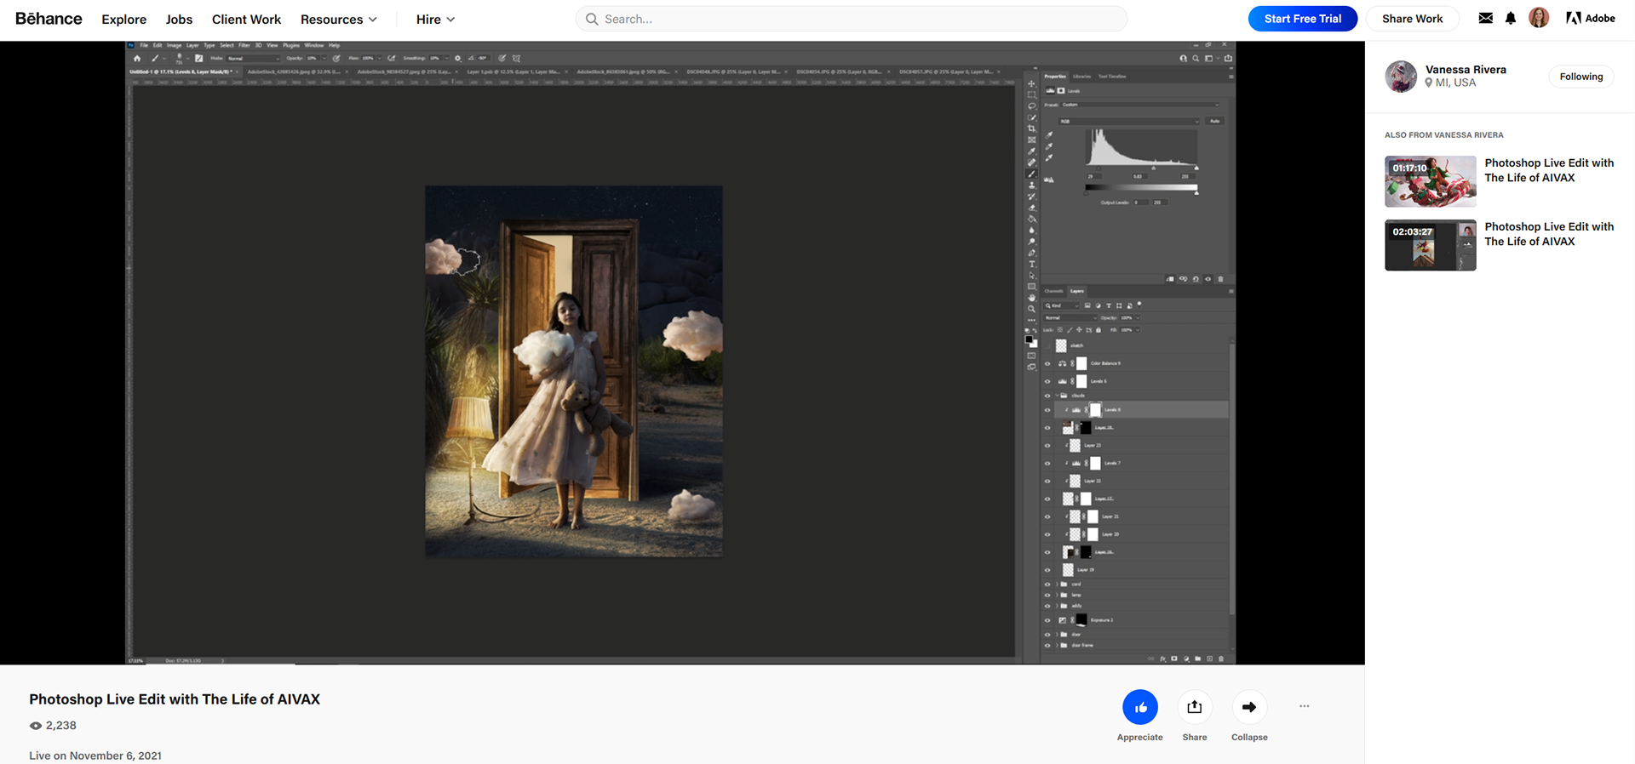
Task: Open the notifications bell
Action: tap(1510, 18)
